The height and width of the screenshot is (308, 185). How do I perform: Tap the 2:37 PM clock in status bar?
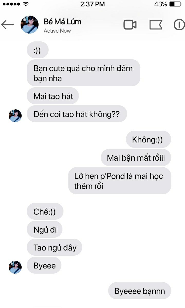[92, 4]
